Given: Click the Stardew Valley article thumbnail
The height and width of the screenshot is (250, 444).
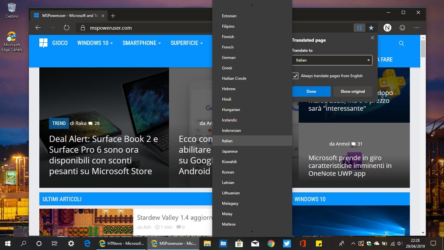Looking at the screenshot, I should pos(86,222).
